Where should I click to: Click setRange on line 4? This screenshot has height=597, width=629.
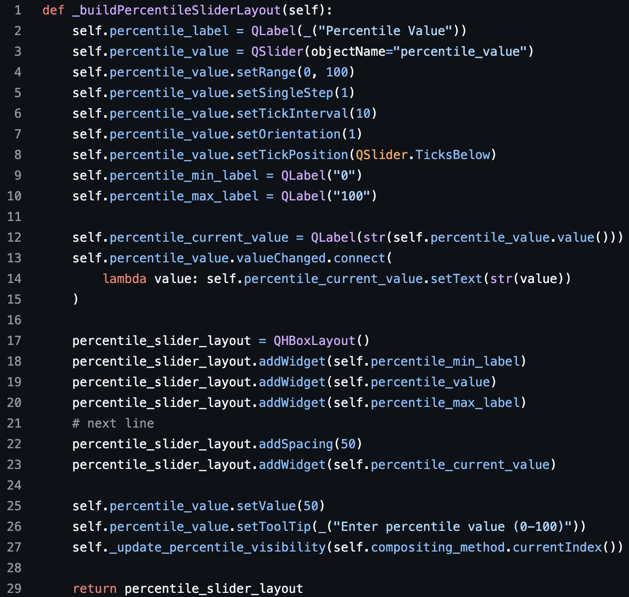coord(266,72)
